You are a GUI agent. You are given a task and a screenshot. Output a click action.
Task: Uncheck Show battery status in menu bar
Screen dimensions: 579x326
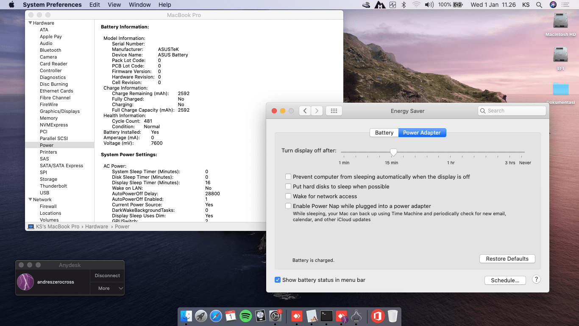(x=278, y=280)
